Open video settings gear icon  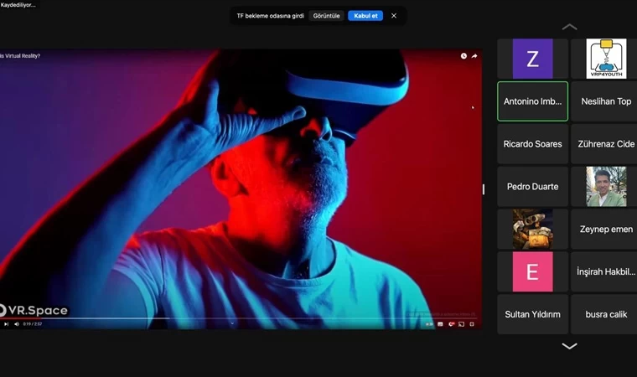coord(451,324)
